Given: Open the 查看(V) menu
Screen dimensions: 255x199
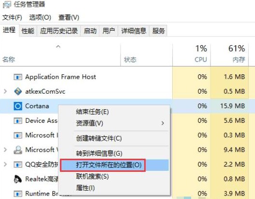Looking at the screenshot, I should click(69, 17).
